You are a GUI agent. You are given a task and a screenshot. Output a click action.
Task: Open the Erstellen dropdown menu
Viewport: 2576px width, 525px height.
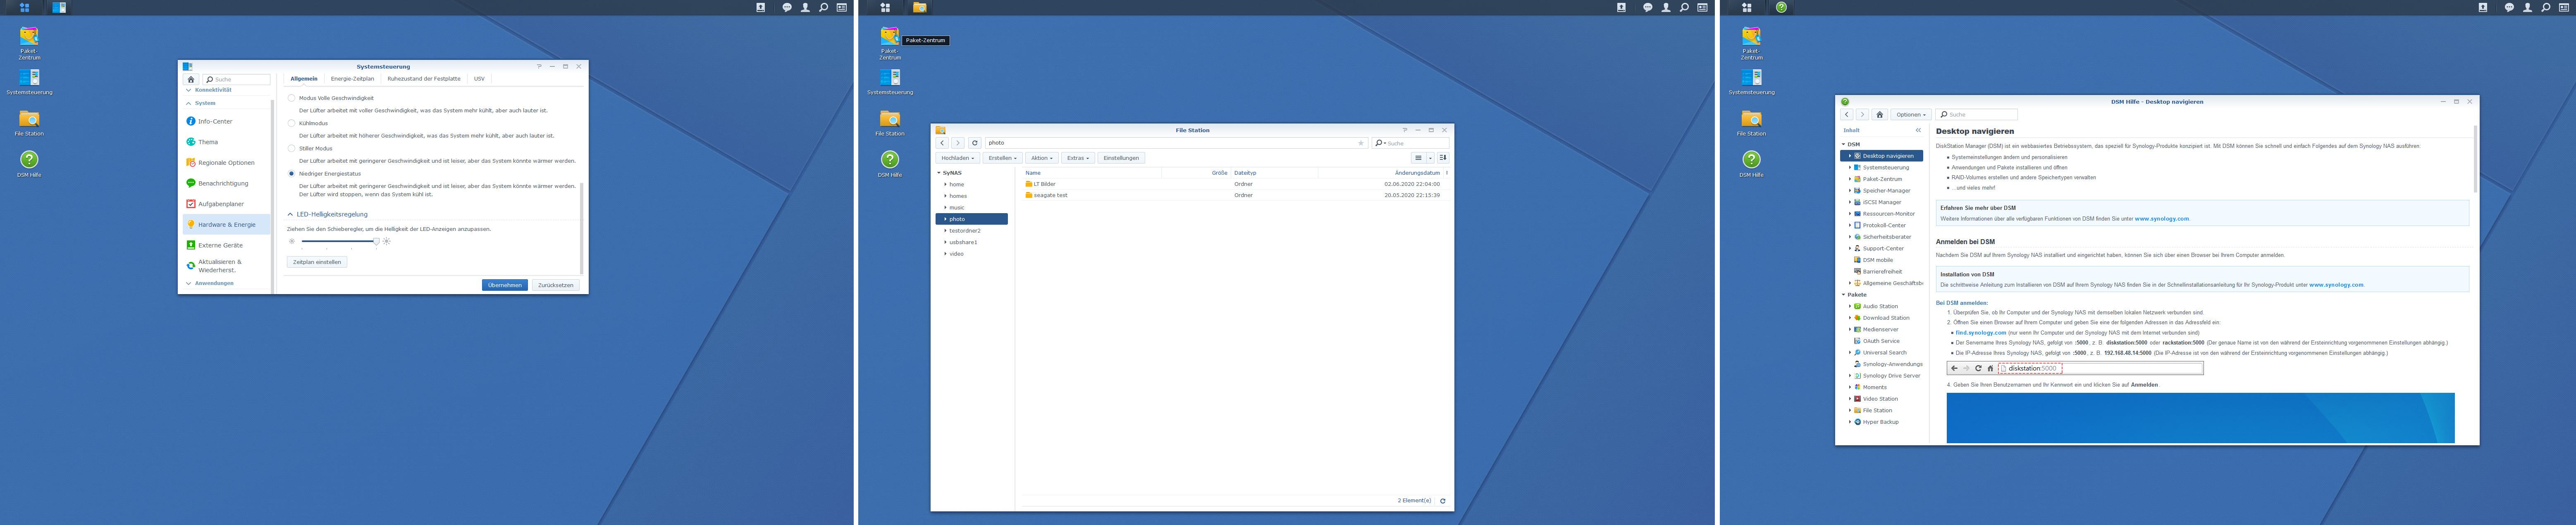(x=1002, y=158)
